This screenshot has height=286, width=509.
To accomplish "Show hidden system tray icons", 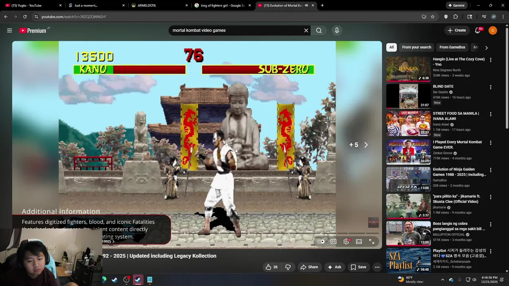I will pos(443,280).
